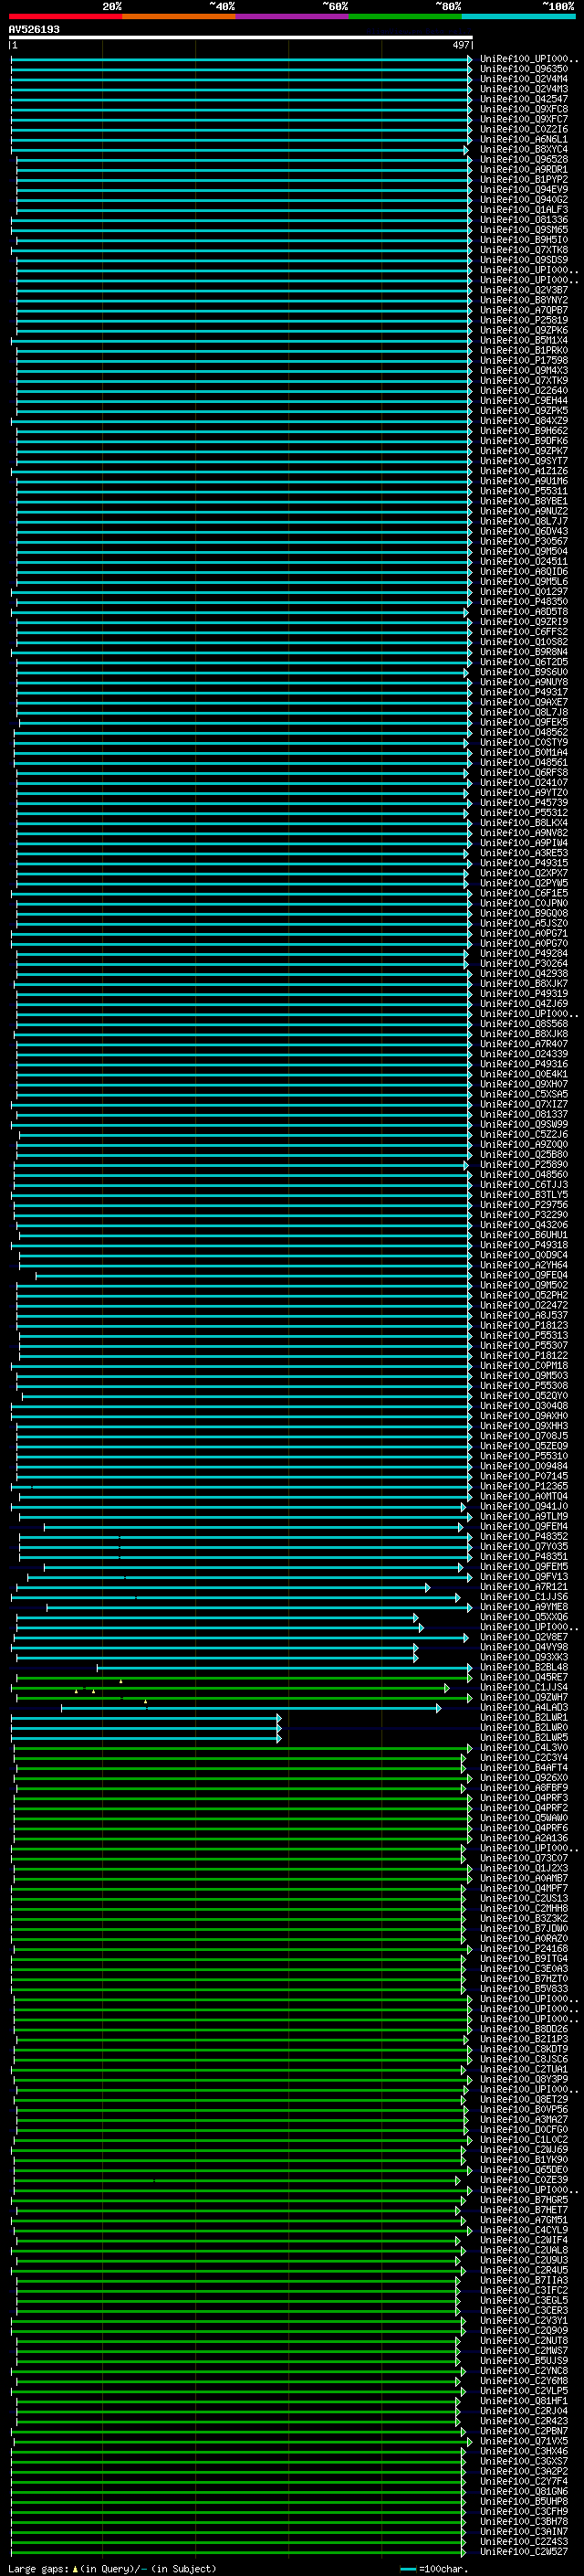Click label UniRef100_A7R121
This screenshot has width=584, height=2576.
523,1587
